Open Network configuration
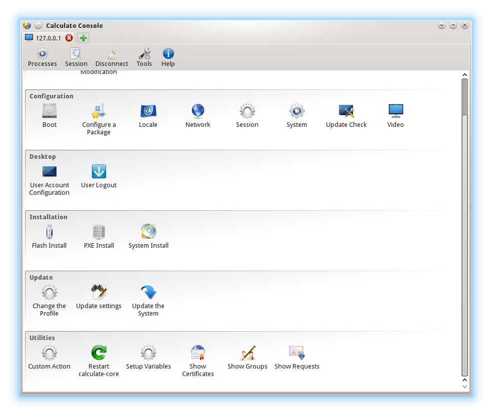Screen dimensions: 492x416 click(197, 116)
